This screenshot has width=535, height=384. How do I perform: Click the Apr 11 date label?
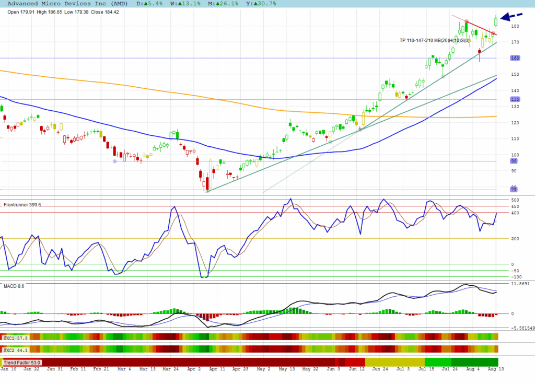pos(217,369)
